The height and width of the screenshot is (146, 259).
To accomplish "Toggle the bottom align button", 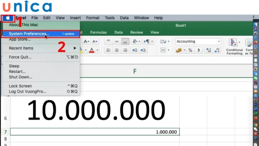I will [125, 42].
